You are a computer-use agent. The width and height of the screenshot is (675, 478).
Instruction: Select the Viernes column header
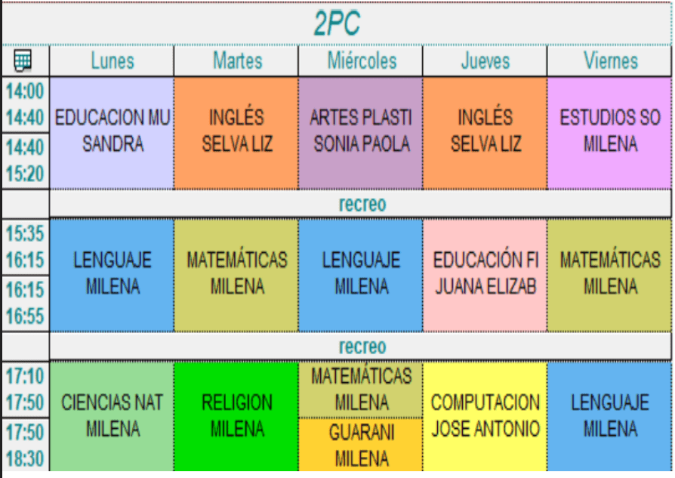610,61
